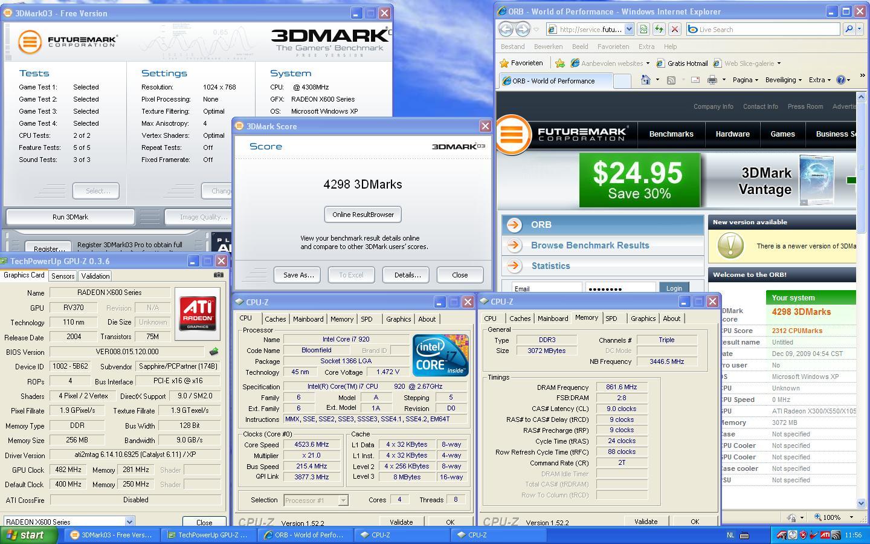Open the IE zoom level 100% dropdown

(x=851, y=517)
